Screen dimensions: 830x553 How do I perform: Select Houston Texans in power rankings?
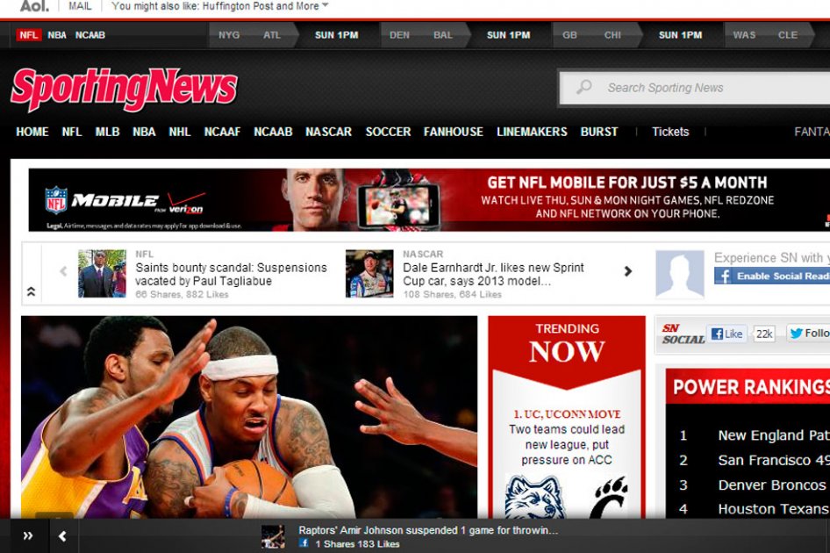[773, 509]
